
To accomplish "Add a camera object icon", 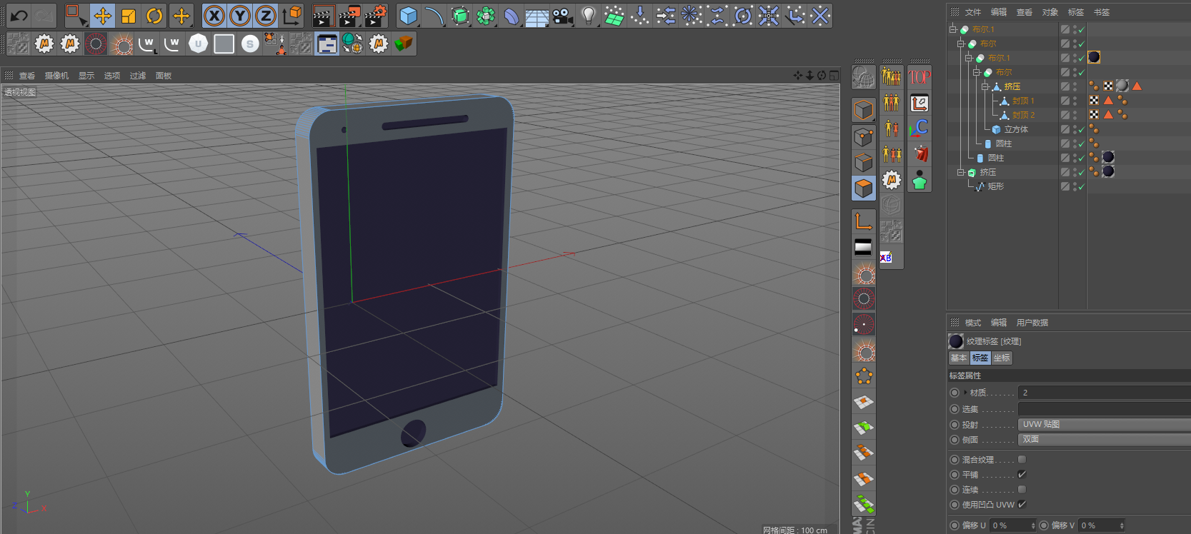I will tap(563, 16).
